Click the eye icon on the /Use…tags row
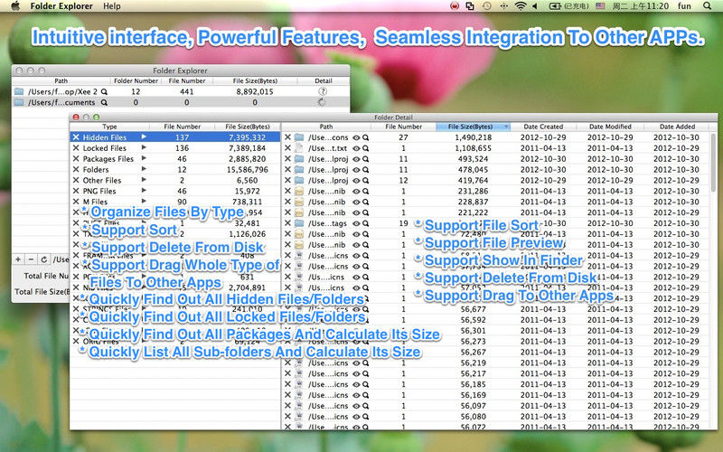Image resolution: width=723 pixels, height=452 pixels. click(356, 223)
